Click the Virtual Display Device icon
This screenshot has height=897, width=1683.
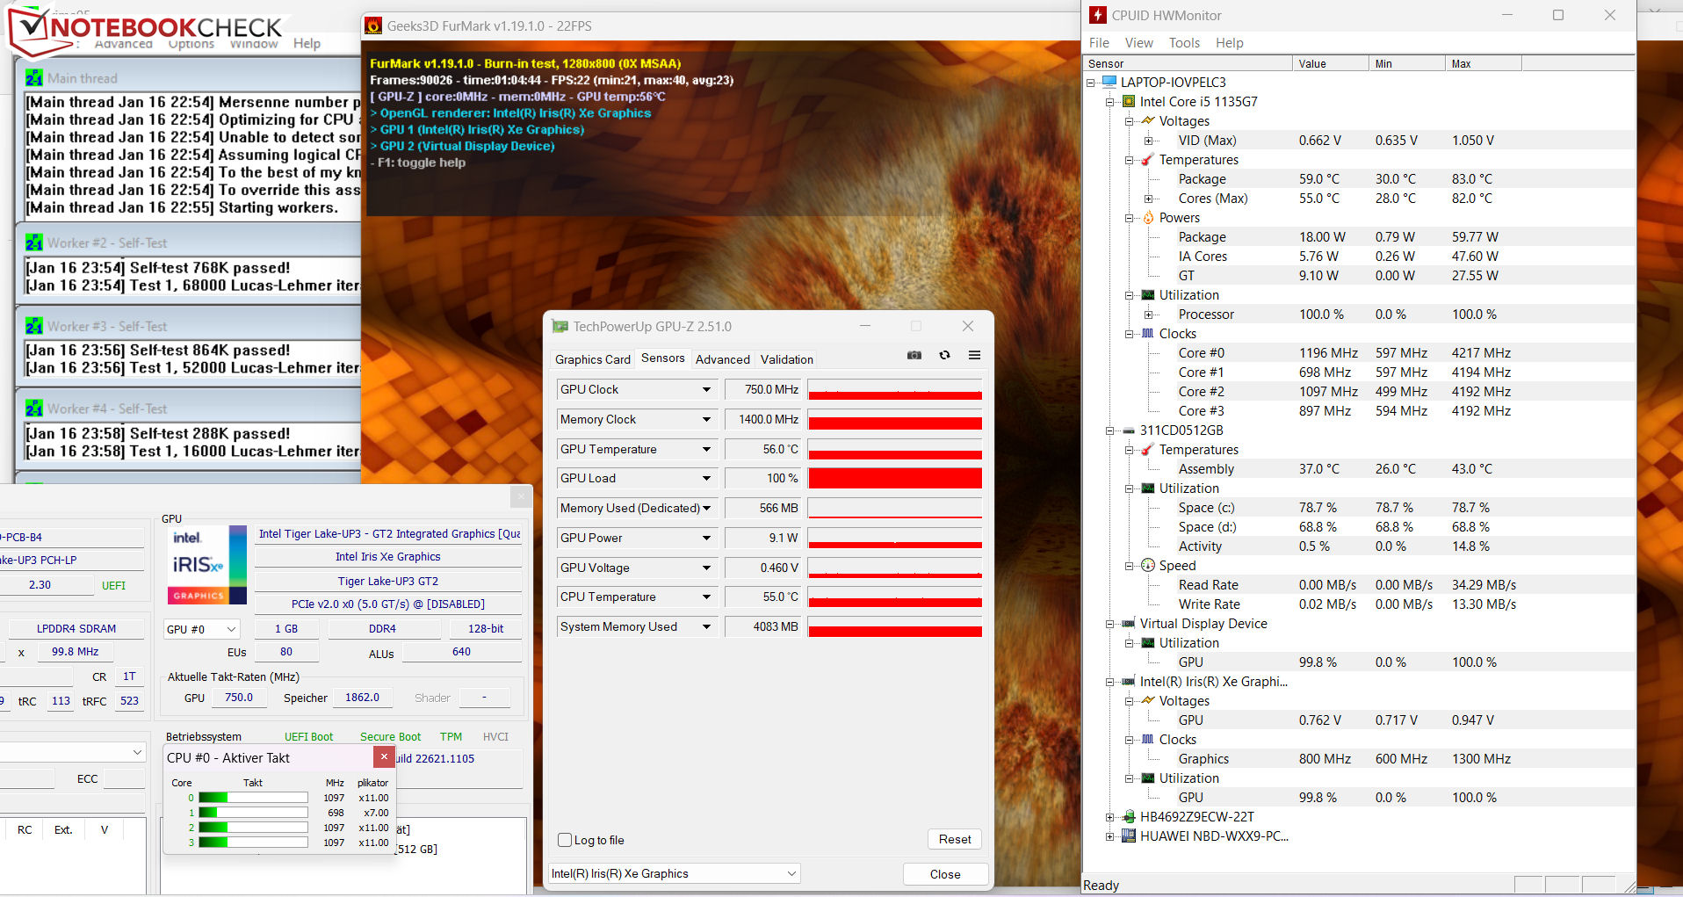pos(1129,624)
